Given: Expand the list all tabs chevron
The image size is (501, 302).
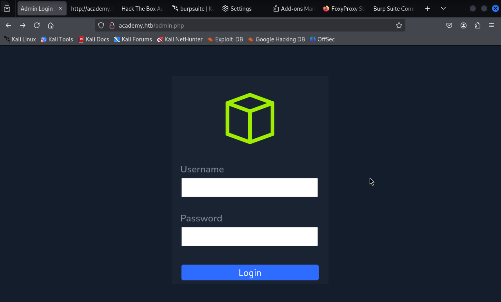Looking at the screenshot, I should [x=443, y=8].
